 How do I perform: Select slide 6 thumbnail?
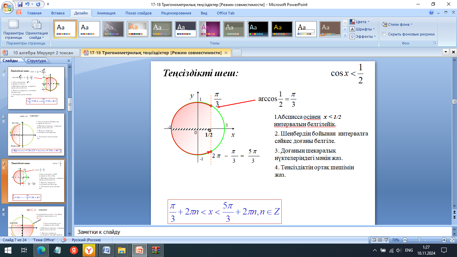click(36, 134)
